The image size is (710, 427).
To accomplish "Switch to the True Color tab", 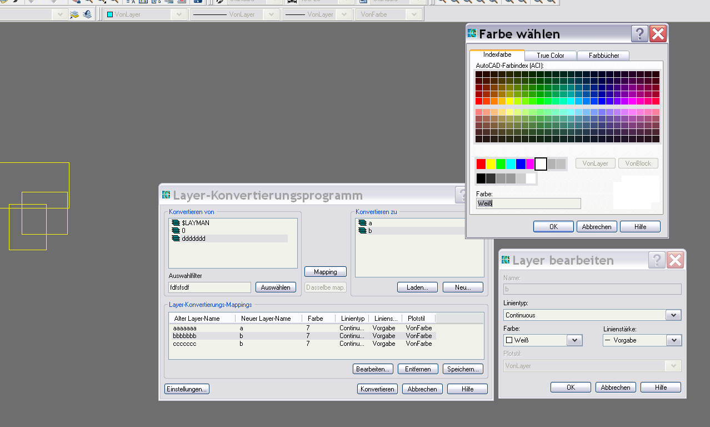I will 551,56.
